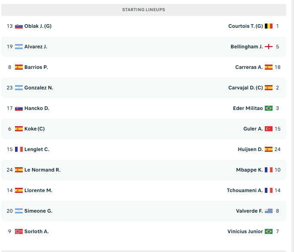
Task: Select Tchouameni A. from lineup
Action: click(245, 190)
